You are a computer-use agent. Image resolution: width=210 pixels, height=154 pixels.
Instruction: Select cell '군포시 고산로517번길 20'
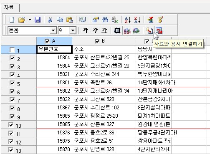pyautogui.click(x=104, y=66)
